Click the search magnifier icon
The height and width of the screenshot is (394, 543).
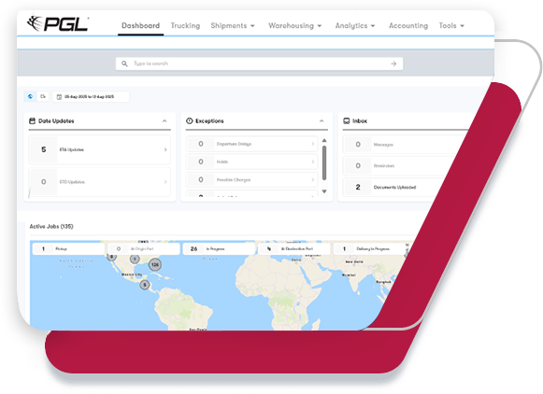(x=124, y=63)
